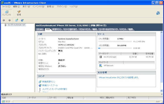Click the ターゲット column in recent tasks
Screen dimensions: 164x104
(38, 98)
